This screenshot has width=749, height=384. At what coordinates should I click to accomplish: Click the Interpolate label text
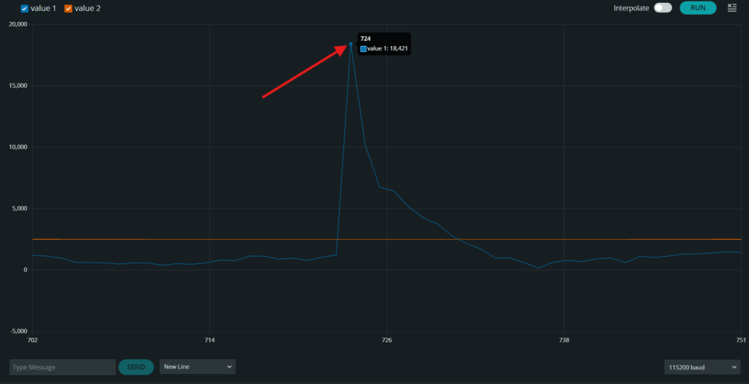pos(631,8)
